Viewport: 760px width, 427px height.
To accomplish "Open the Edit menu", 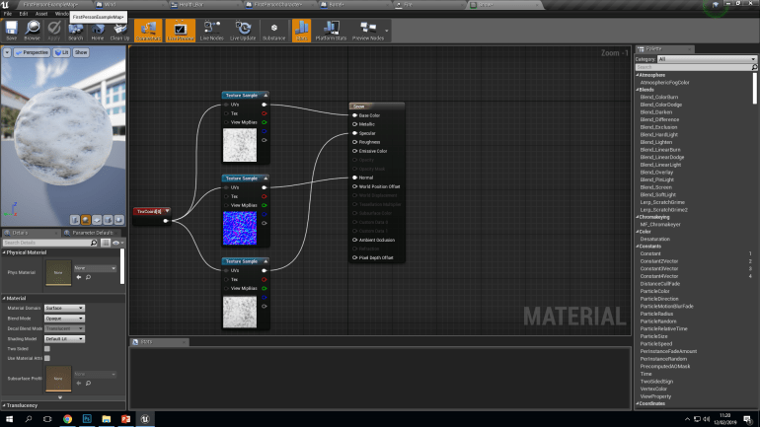I will coord(24,14).
